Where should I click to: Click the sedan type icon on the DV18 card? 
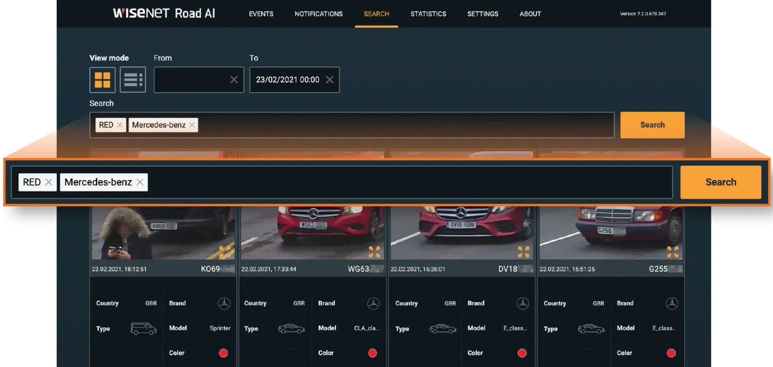(x=443, y=329)
